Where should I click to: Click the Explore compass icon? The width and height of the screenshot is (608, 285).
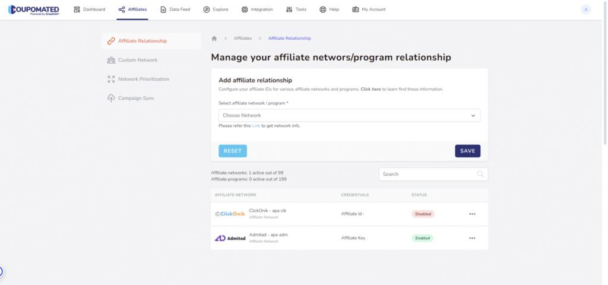click(x=207, y=9)
